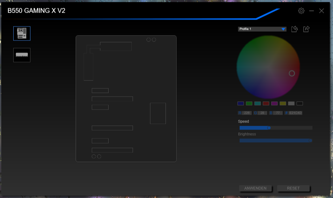Click the export profile icon

(x=306, y=29)
